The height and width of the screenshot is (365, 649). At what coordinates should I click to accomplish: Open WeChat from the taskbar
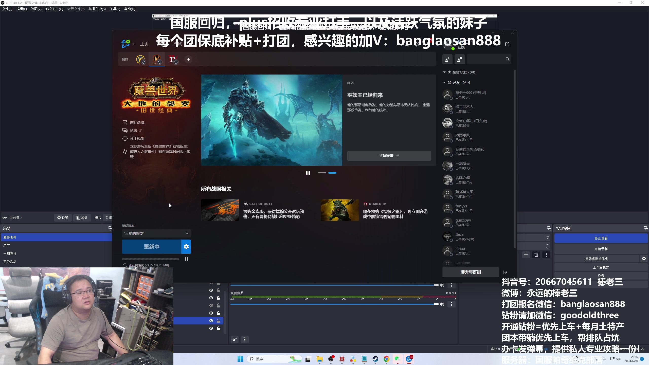click(x=398, y=359)
